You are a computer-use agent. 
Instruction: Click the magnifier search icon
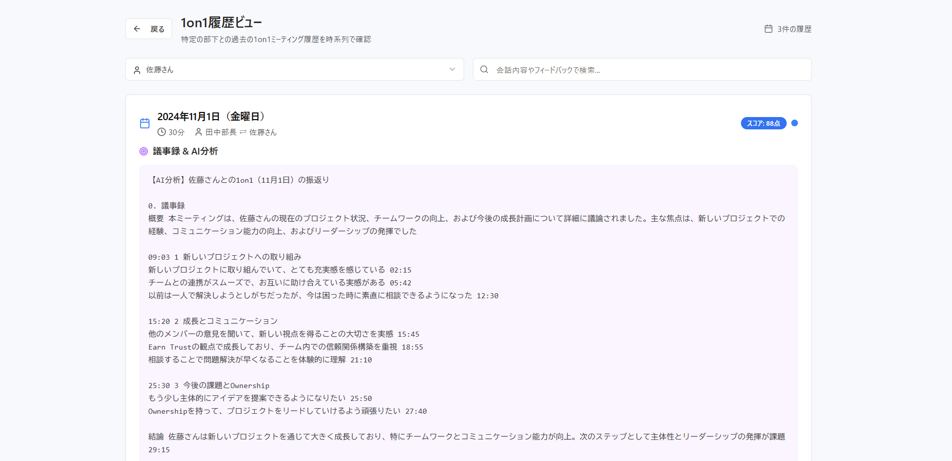484,69
